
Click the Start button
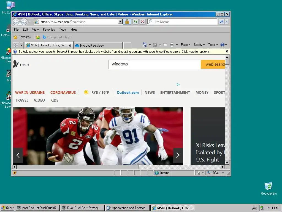7,208
